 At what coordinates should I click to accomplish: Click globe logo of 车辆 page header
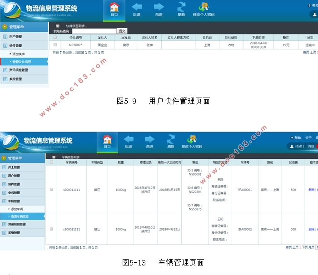11,142
